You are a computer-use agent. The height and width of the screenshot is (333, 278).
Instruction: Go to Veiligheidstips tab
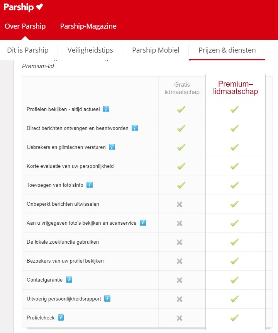point(90,50)
